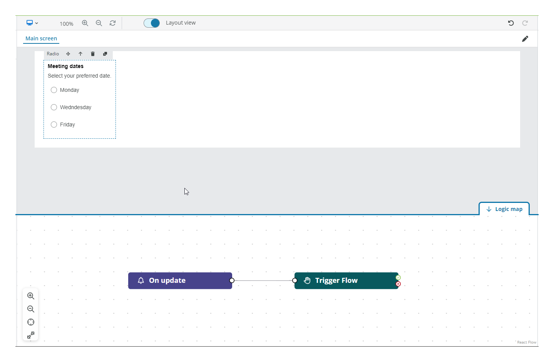
Task: Select the Trigger Flow action node
Action: 346,281
